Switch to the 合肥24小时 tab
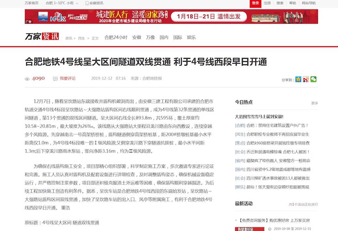The height and width of the screenshot is (231, 338). coord(115,37)
